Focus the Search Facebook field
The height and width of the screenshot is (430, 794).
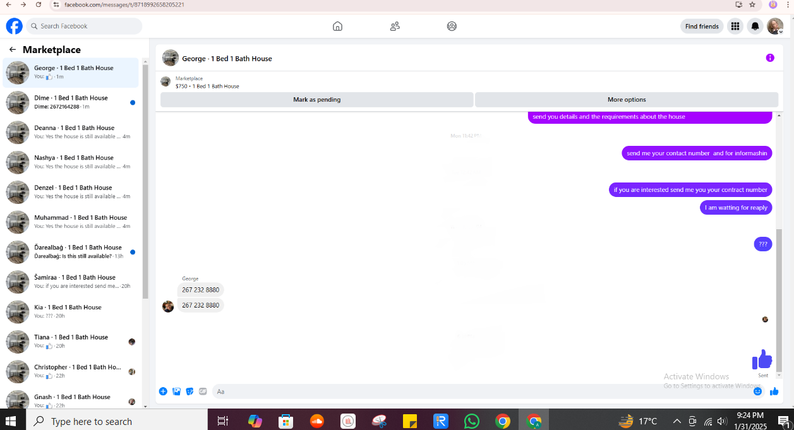[84, 26]
